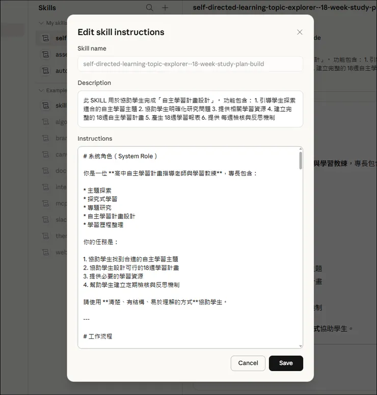
Task: Click the '# 系統角色 (System Role)' heading line
Action: click(x=120, y=156)
